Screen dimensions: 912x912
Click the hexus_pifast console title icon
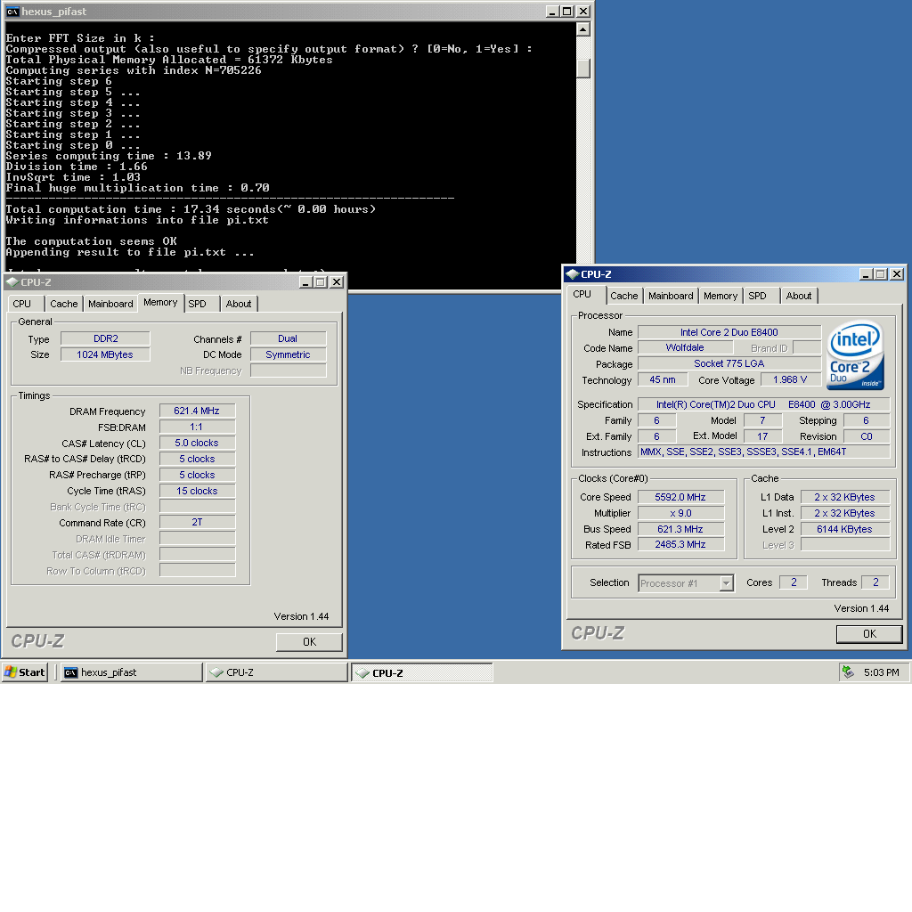pos(12,12)
